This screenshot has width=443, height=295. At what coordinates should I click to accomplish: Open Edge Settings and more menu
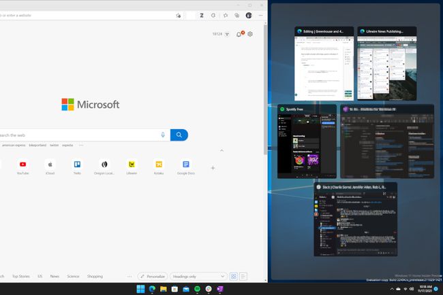click(x=260, y=16)
